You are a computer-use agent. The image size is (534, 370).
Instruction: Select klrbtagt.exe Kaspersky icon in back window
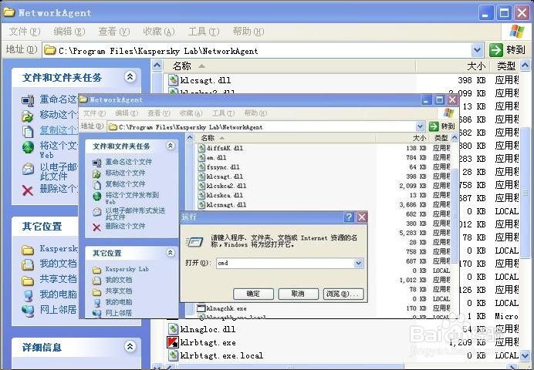tap(173, 342)
